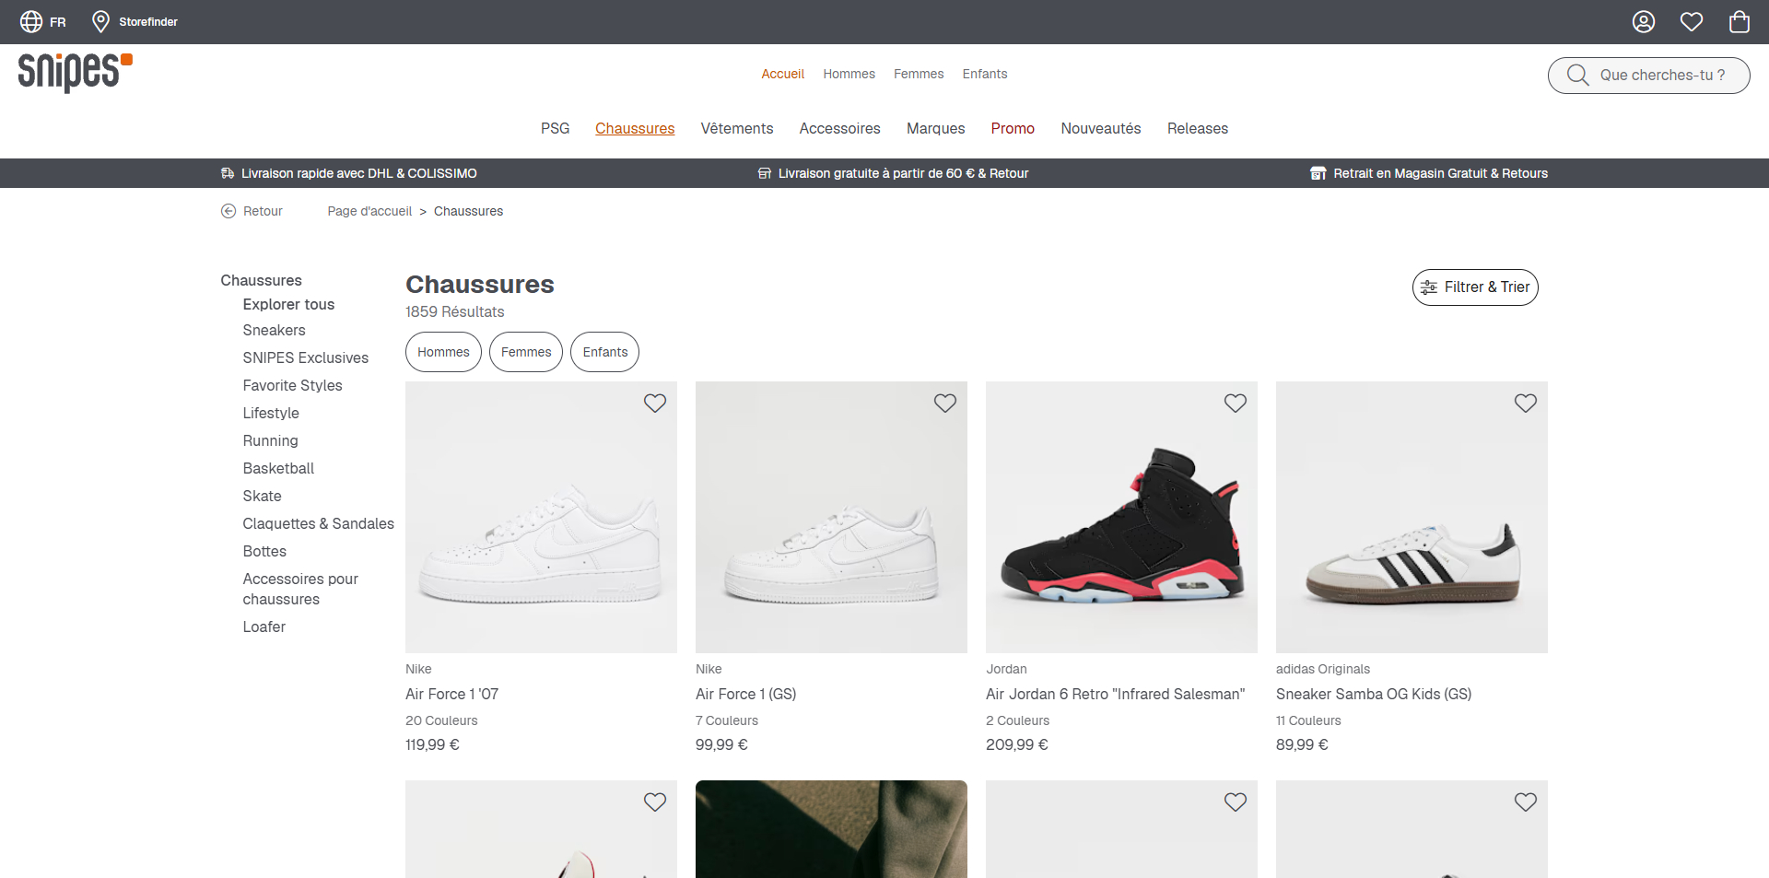Click the Snipes logo
1769x878 pixels.
[x=76, y=72]
